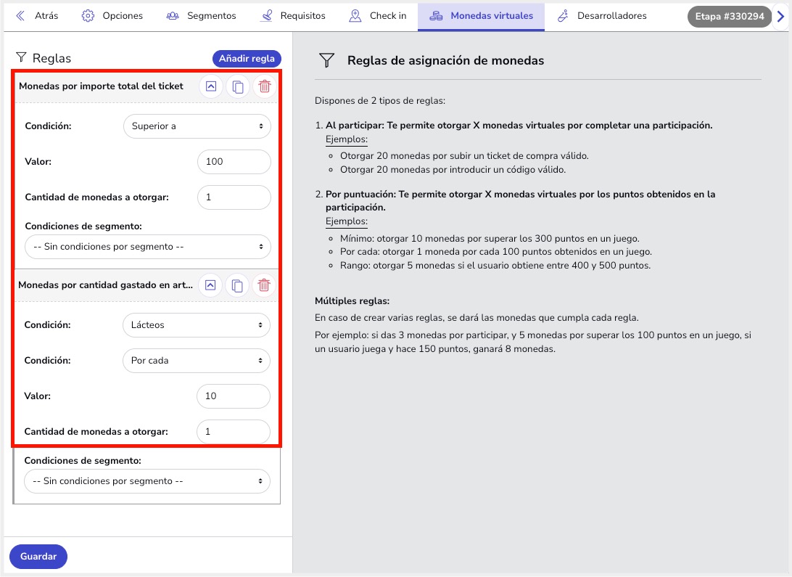Click the Valor field containing 100

point(234,162)
